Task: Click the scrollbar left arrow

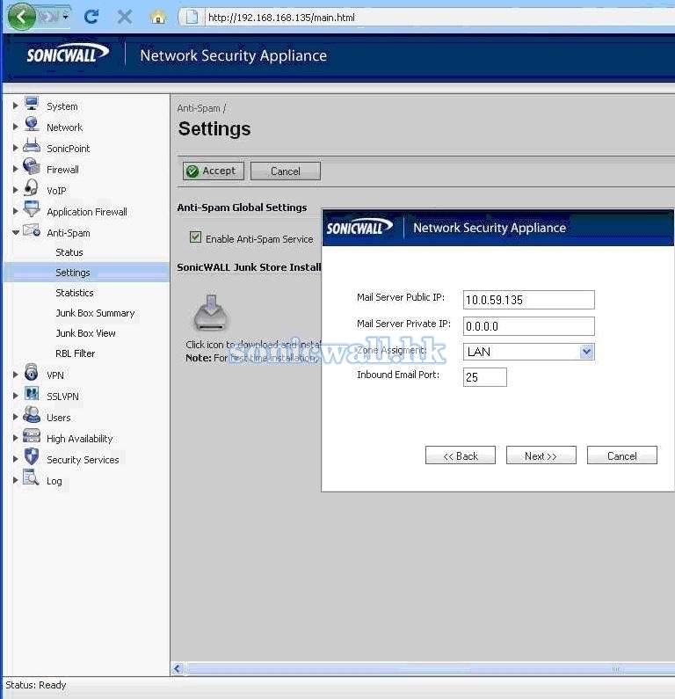Action: pos(178,669)
